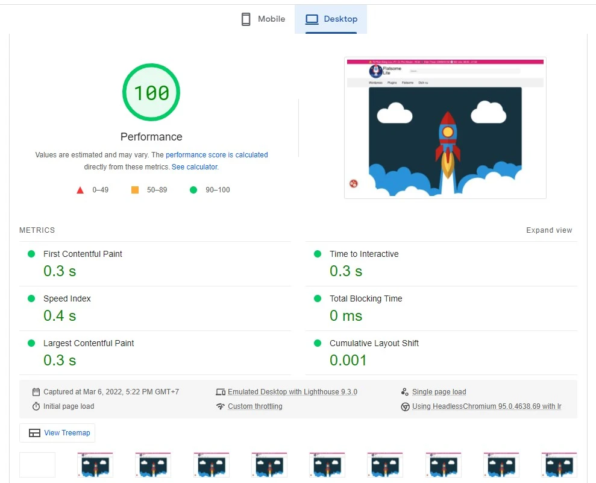This screenshot has width=596, height=483.
Task: Open the 'performance score is calculated' link
Action: 216,155
